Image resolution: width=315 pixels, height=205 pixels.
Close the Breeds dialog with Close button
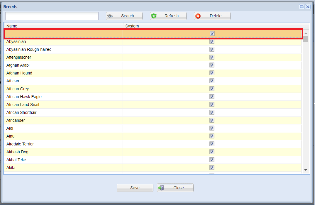coord(175,188)
